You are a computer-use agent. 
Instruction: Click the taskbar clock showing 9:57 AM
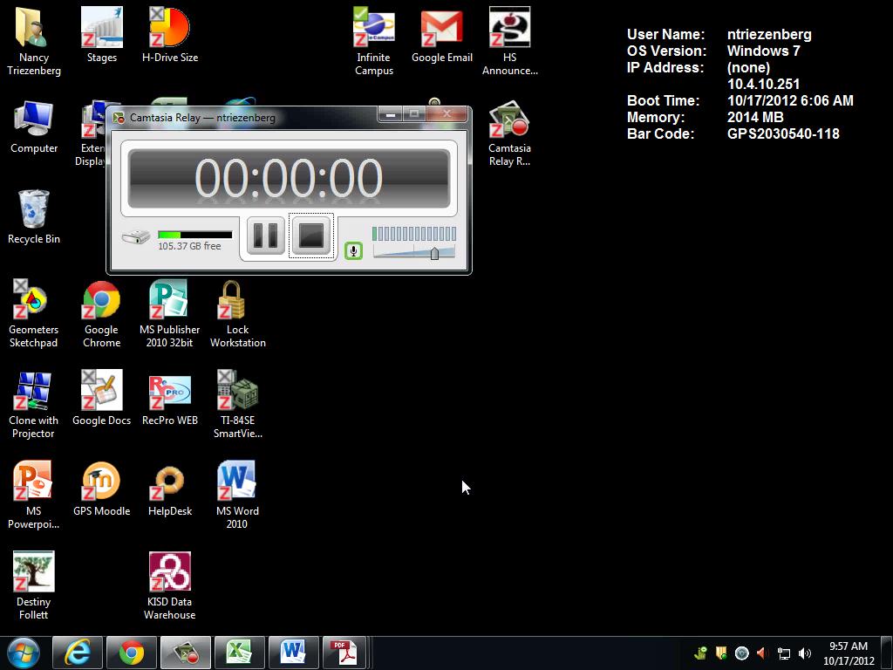[x=849, y=653]
